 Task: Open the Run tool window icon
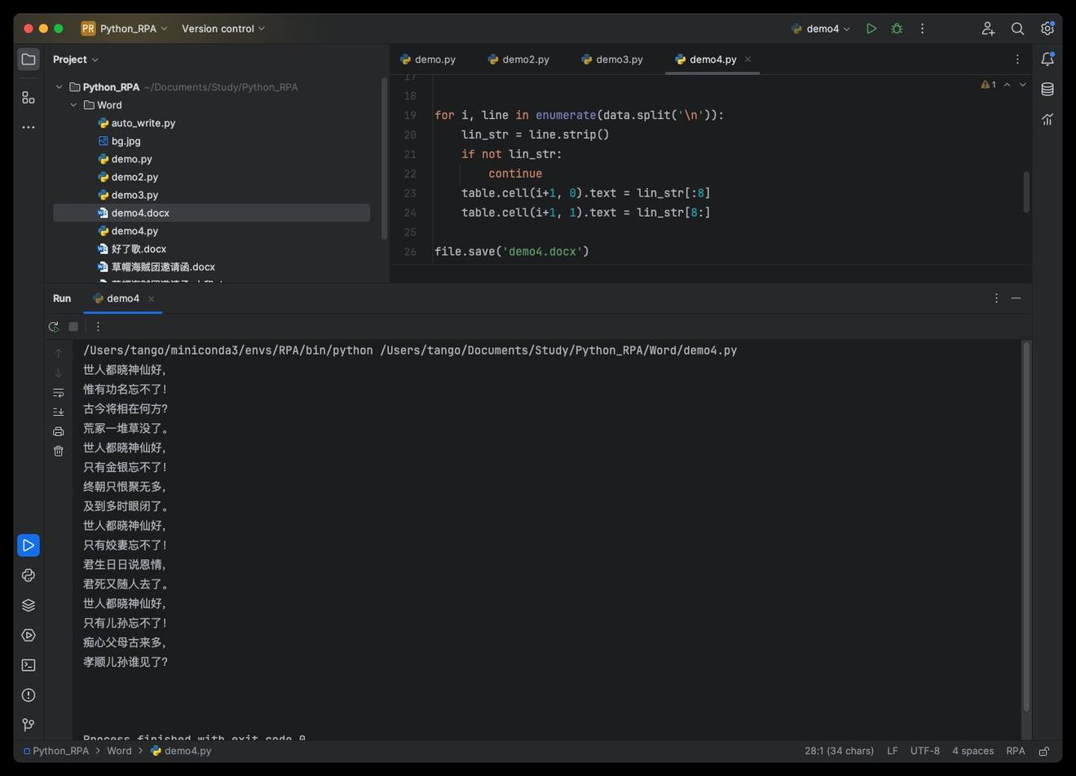[29, 545]
